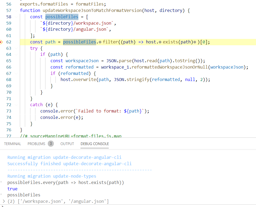Click the updateWorkspaceJsonToMatchFormatVersion function name
The image size is (256, 207).
(92, 11)
